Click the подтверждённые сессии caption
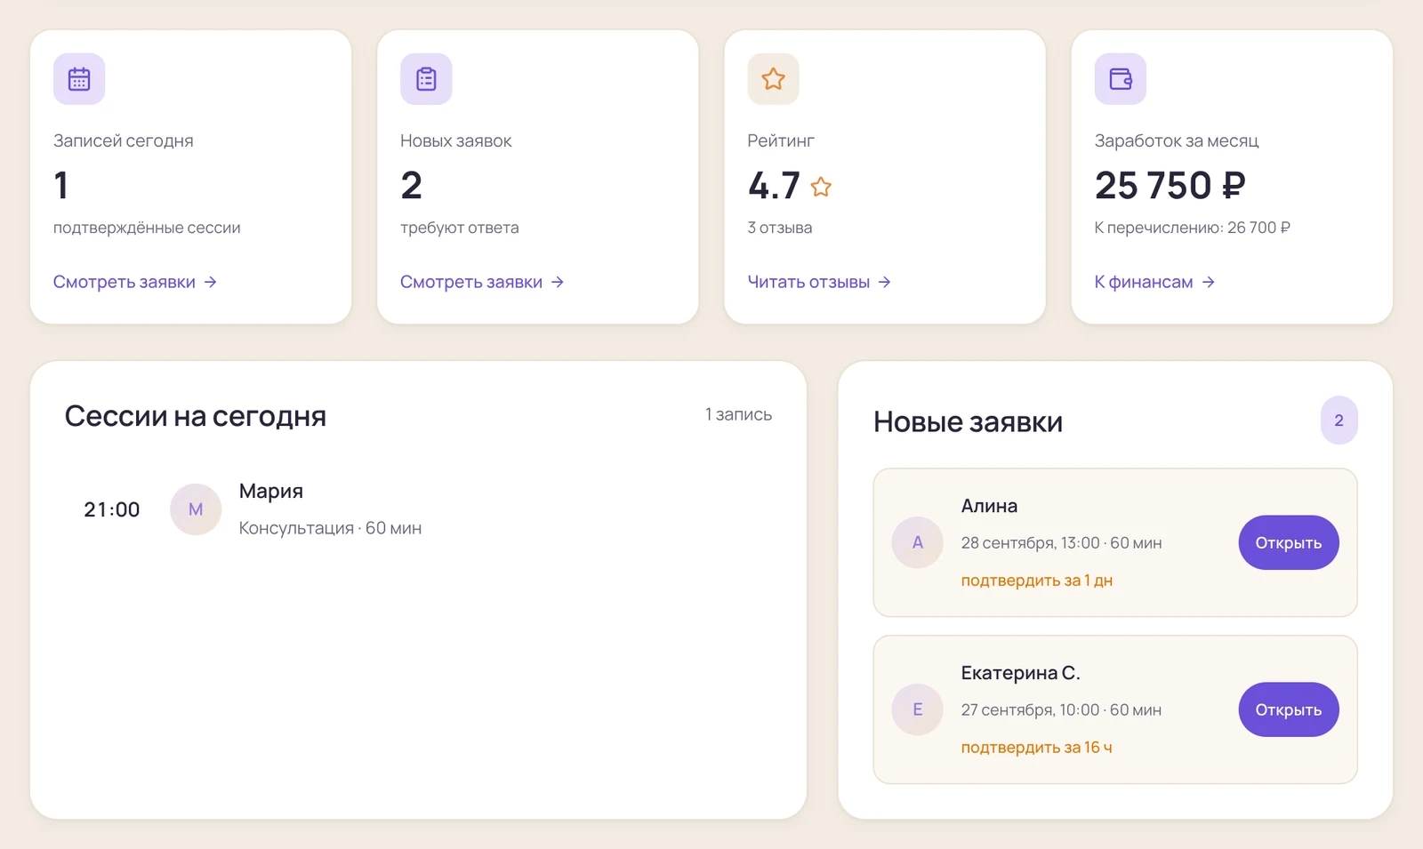 [x=147, y=228]
